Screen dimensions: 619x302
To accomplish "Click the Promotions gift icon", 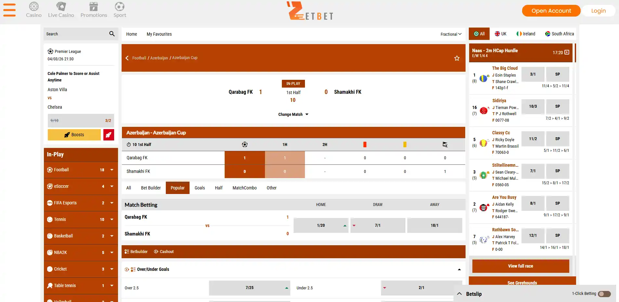I will tap(94, 6).
